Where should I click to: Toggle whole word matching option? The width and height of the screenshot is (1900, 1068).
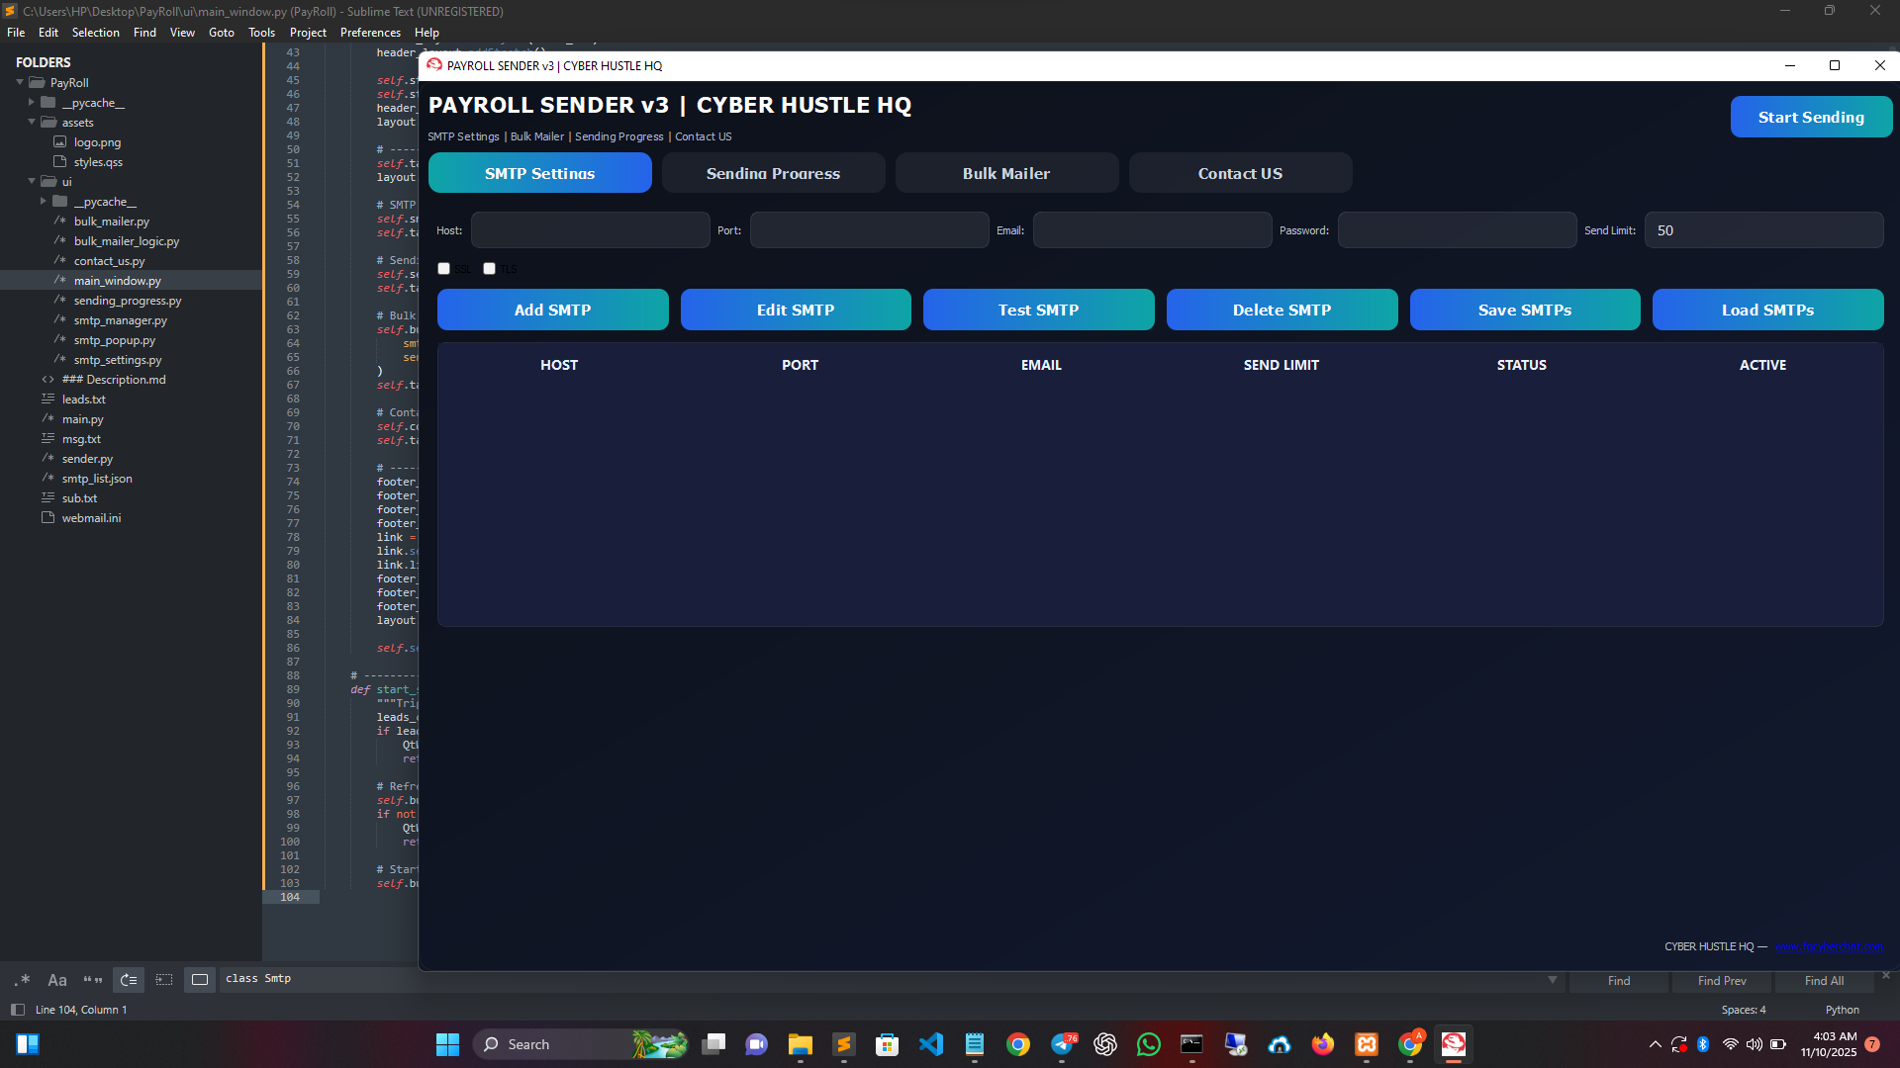[93, 980]
